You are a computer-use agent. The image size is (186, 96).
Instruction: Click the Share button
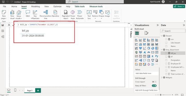[x=179, y=6]
